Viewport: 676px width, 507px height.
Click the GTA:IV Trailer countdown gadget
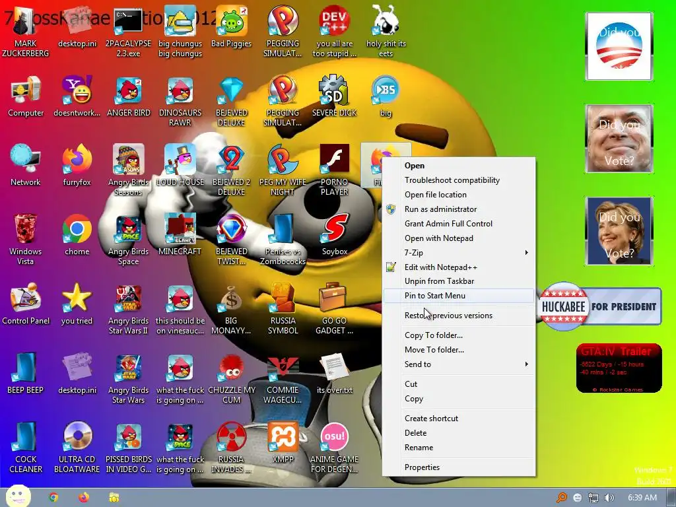(619, 368)
